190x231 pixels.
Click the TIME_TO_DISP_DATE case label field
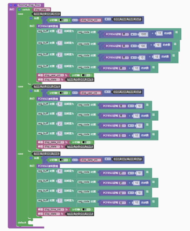47,86
